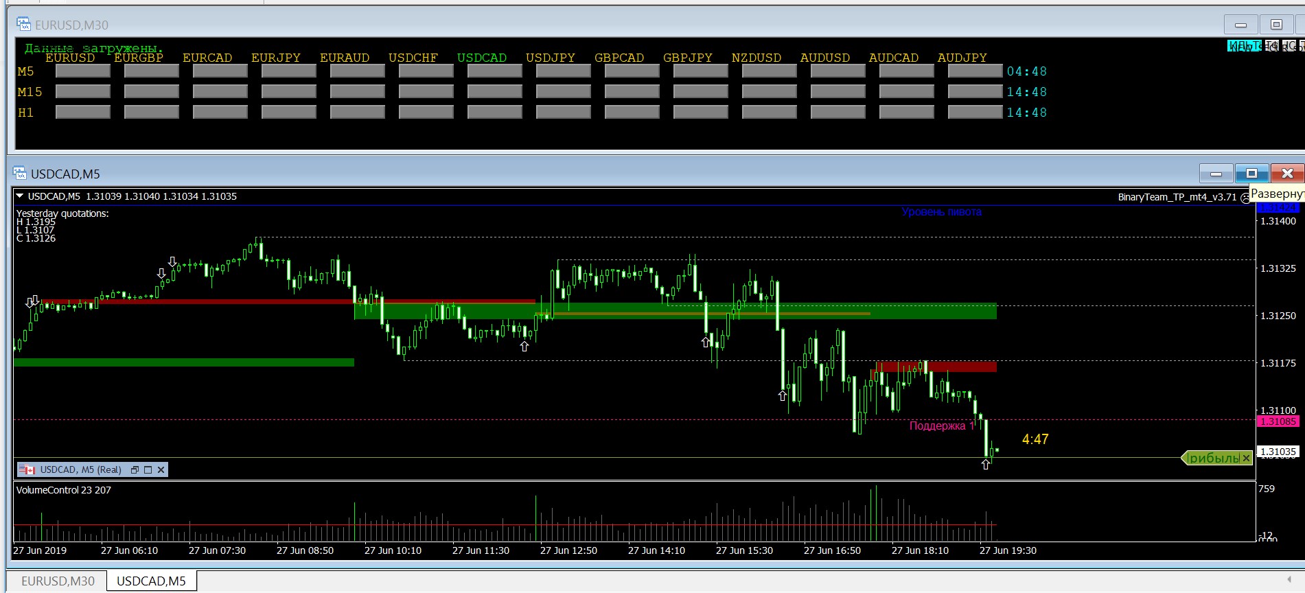Select the AUDJPY pair heading

962,58
